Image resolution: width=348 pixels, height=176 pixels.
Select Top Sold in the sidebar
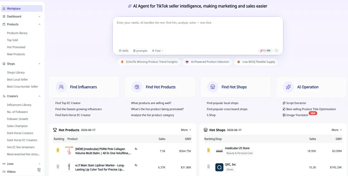13,40
